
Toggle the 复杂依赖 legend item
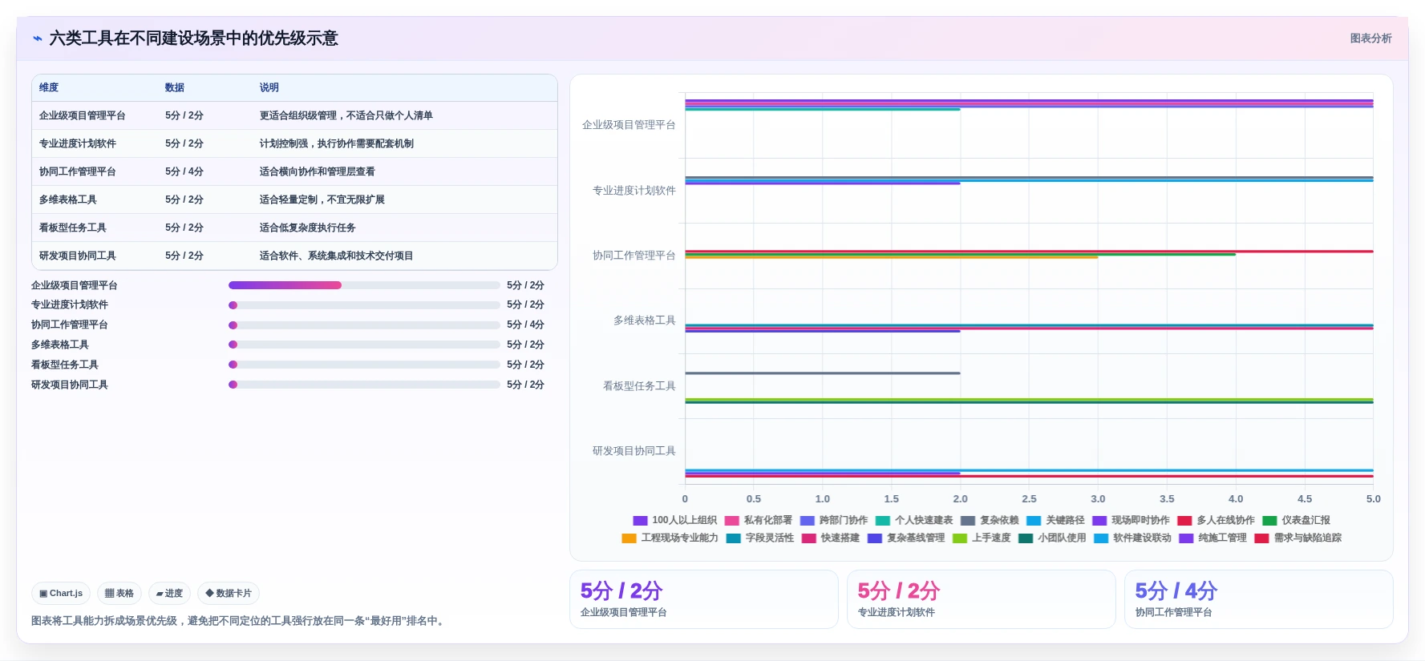click(x=990, y=521)
